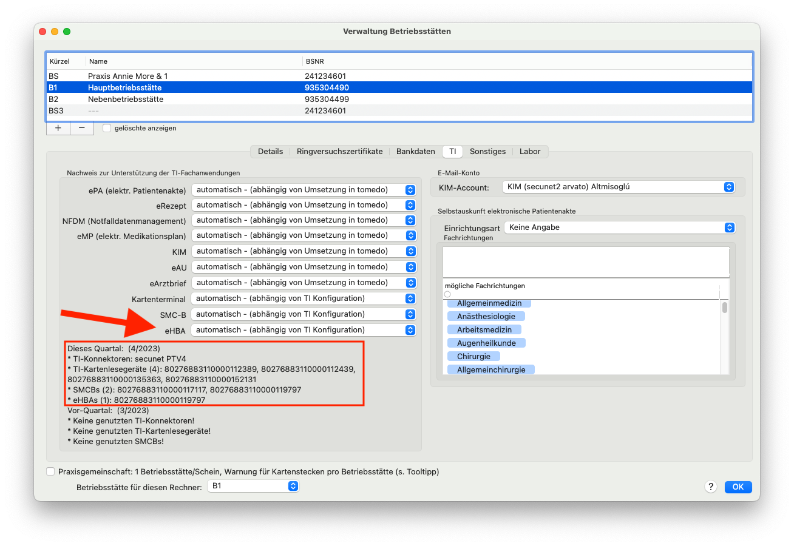This screenshot has width=794, height=546.
Task: Enable gelöschte anzeigen checkbox
Action: pos(107,128)
